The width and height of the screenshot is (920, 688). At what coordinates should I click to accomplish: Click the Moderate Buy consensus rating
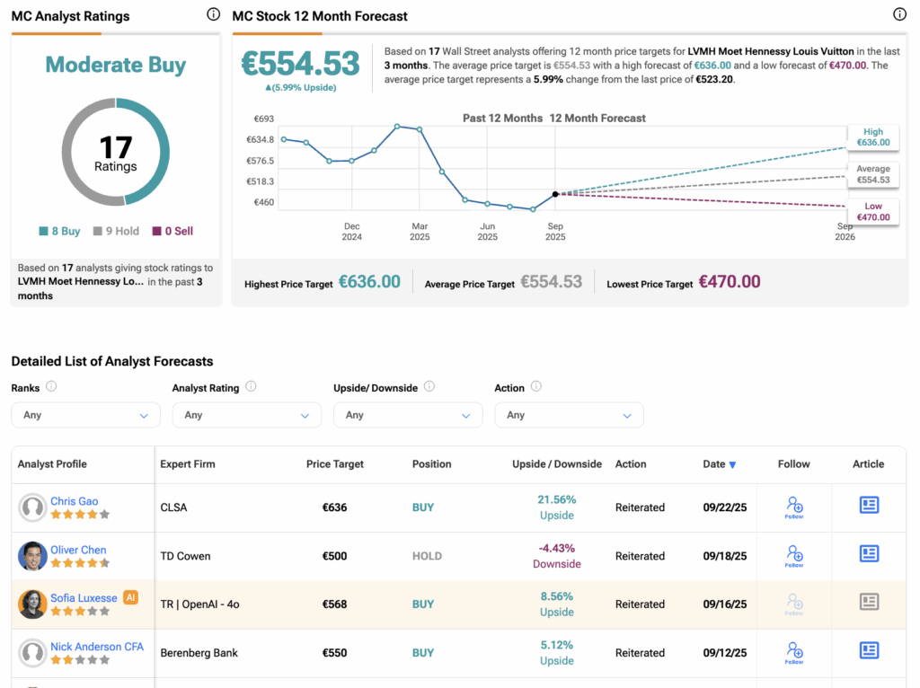(116, 65)
